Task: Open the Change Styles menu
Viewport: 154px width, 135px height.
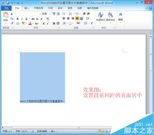Action: pyautogui.click(x=111, y=18)
